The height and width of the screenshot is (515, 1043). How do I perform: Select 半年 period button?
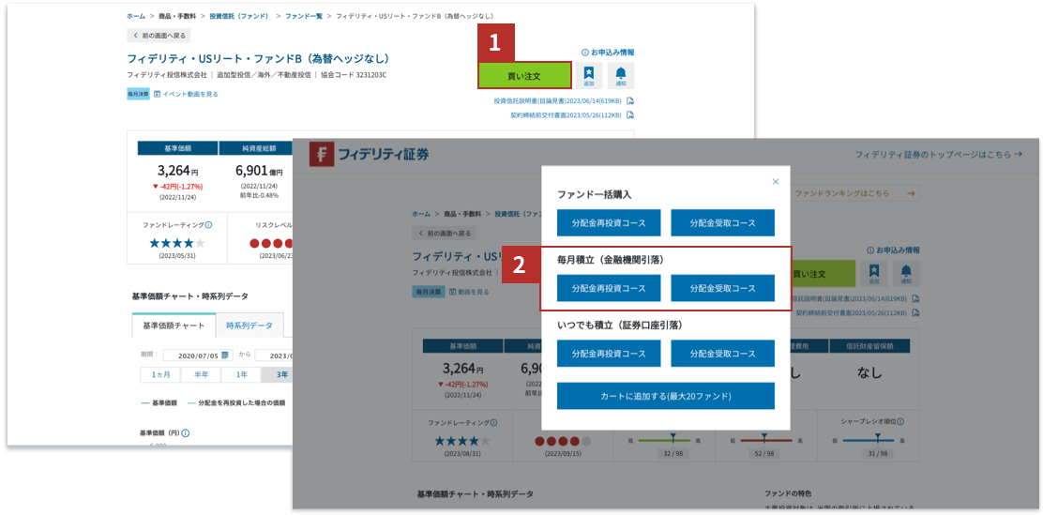(200, 374)
